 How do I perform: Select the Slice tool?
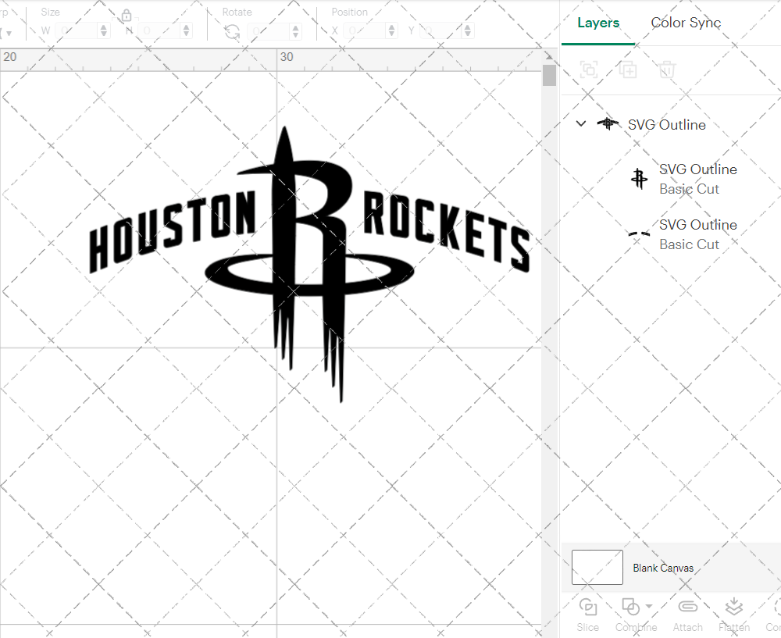coord(587,613)
